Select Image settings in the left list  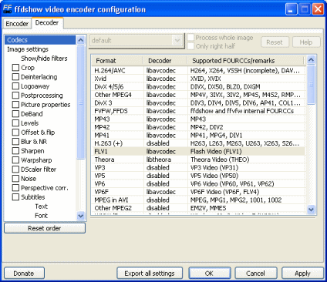(28, 49)
